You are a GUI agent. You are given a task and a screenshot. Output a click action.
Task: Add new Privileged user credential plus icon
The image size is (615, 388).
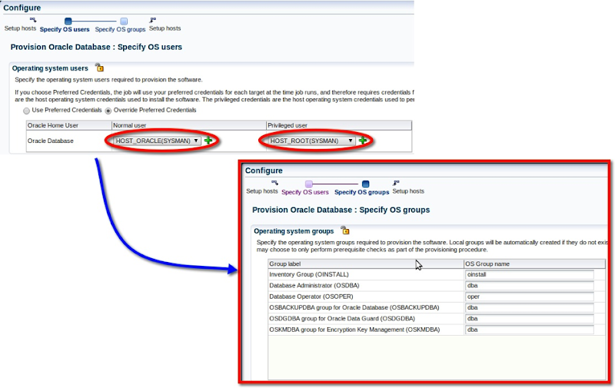point(363,141)
